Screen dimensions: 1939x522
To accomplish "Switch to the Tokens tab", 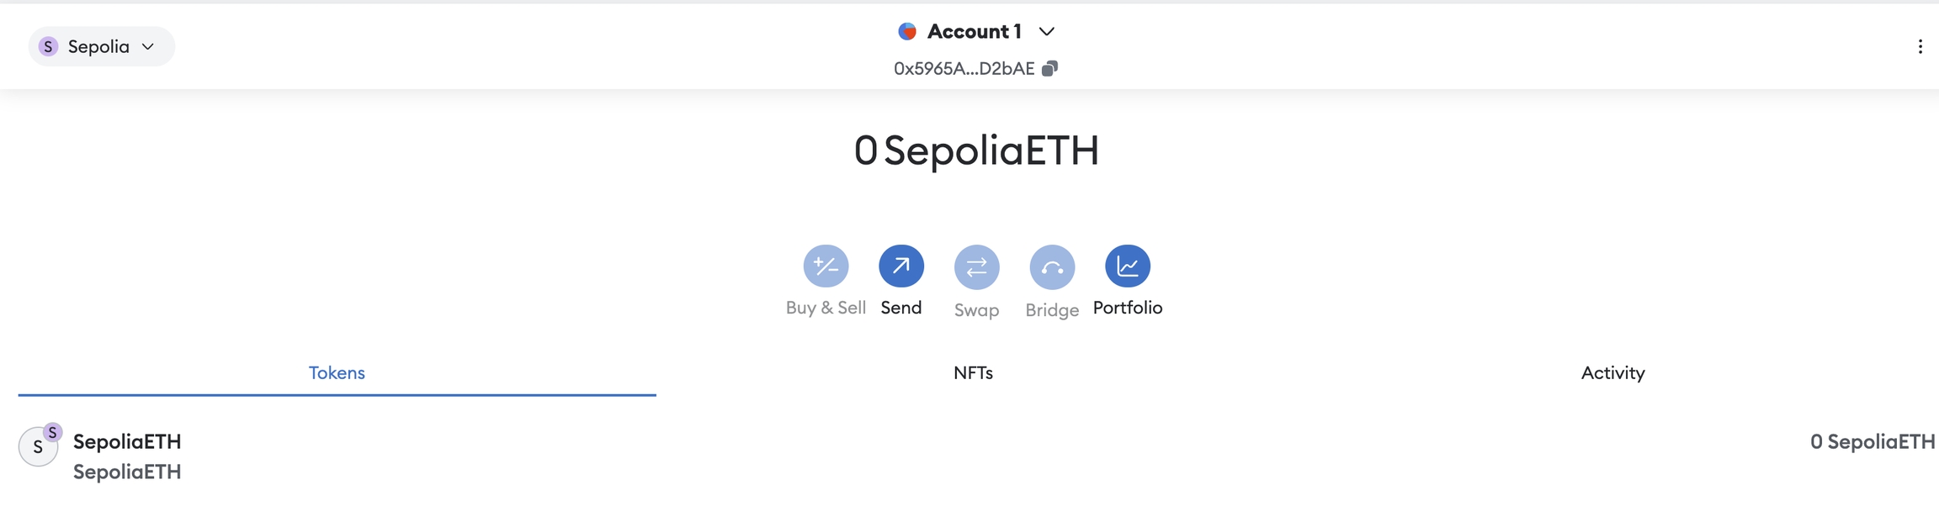I will [x=337, y=372].
